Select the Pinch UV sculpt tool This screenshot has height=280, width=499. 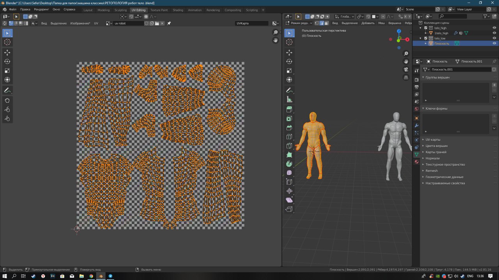tap(7, 119)
